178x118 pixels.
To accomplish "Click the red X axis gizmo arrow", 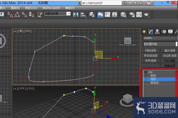I will pyautogui.click(x=114, y=58).
